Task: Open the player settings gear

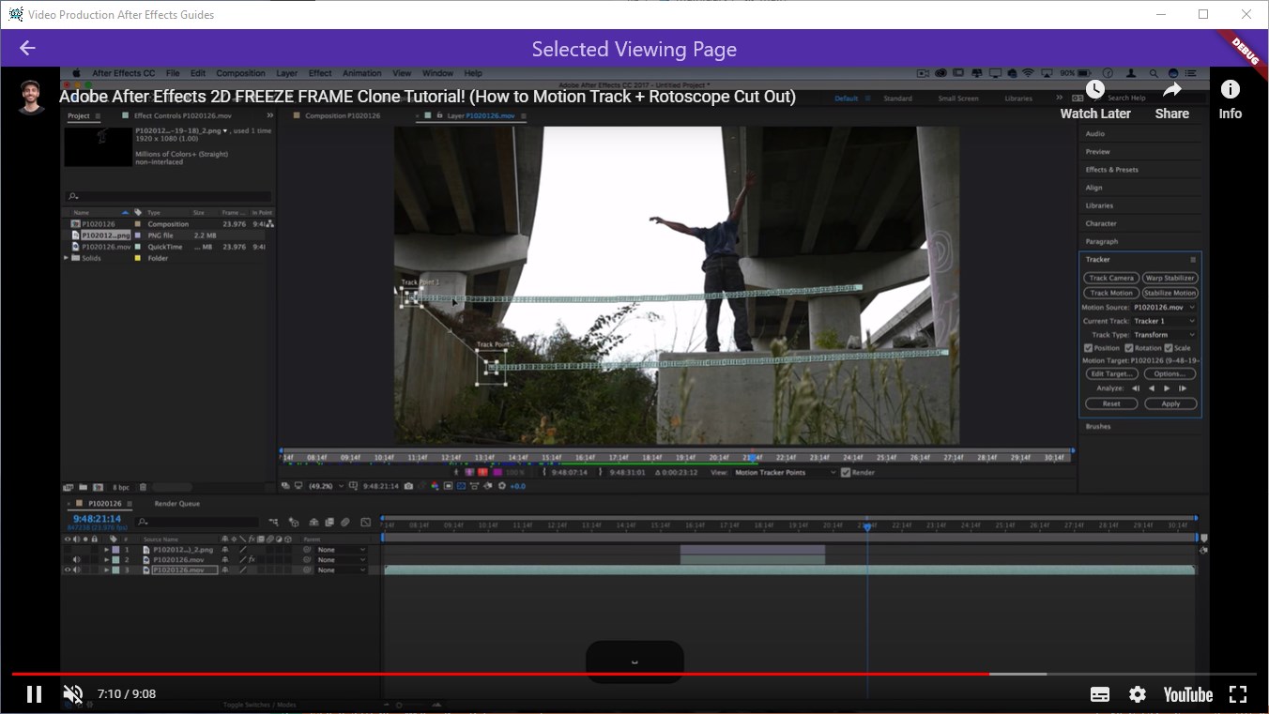Action: (x=1138, y=694)
